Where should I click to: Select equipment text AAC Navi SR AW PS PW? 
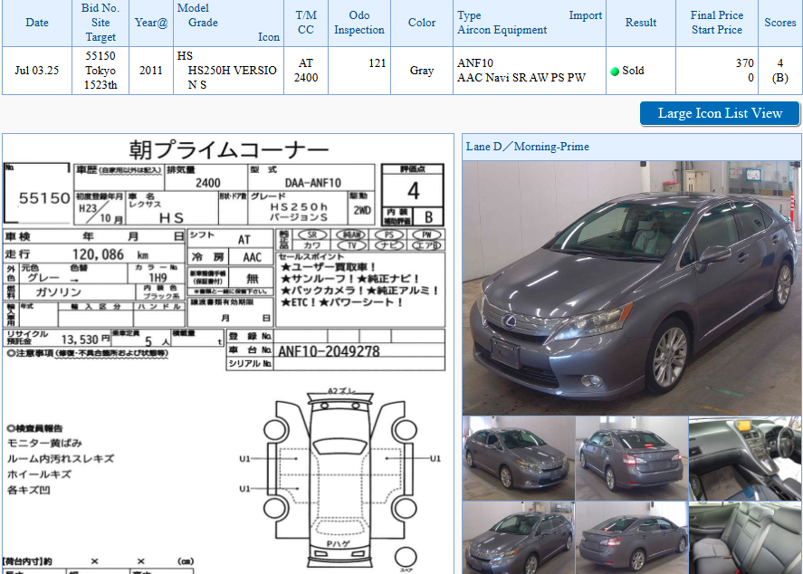click(x=521, y=78)
